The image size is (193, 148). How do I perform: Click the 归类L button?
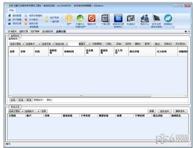[x=109, y=44]
